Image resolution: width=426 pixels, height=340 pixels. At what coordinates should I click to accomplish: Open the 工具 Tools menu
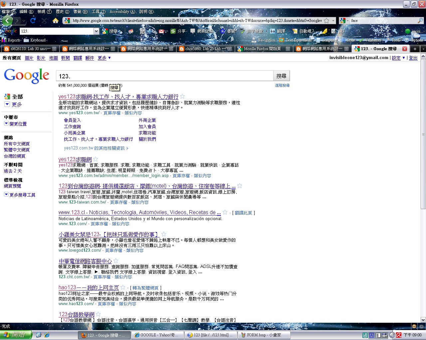point(99,12)
